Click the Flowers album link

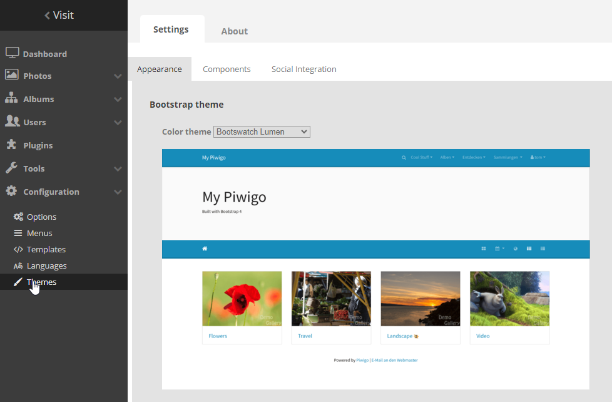[x=218, y=336]
